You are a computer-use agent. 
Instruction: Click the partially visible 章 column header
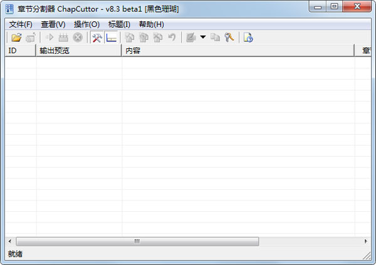363,51
